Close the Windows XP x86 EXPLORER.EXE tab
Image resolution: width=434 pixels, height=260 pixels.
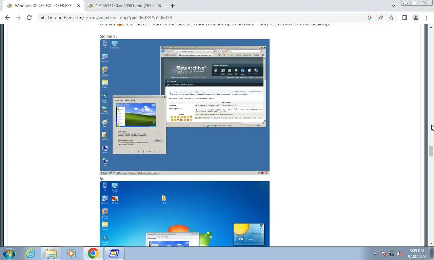coord(79,6)
